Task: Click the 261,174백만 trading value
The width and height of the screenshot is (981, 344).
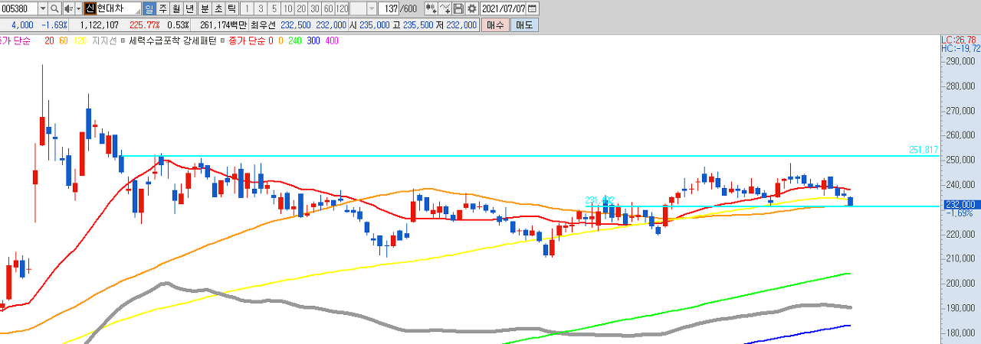Action: [x=223, y=25]
